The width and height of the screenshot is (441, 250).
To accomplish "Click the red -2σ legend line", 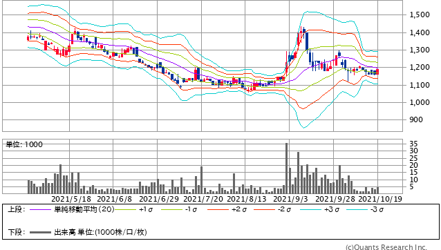I will coord(264,209).
